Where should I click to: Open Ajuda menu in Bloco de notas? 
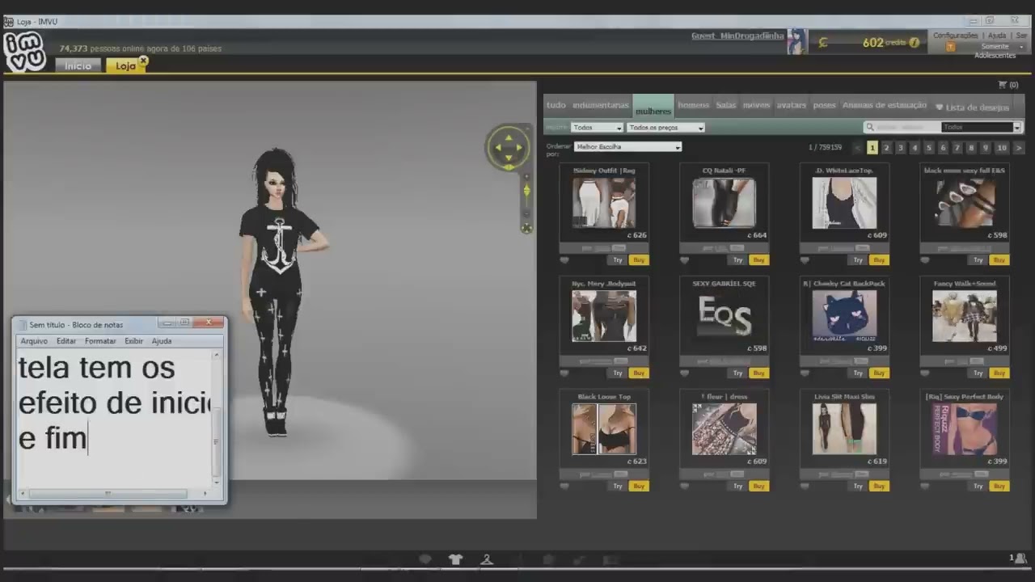tap(162, 341)
